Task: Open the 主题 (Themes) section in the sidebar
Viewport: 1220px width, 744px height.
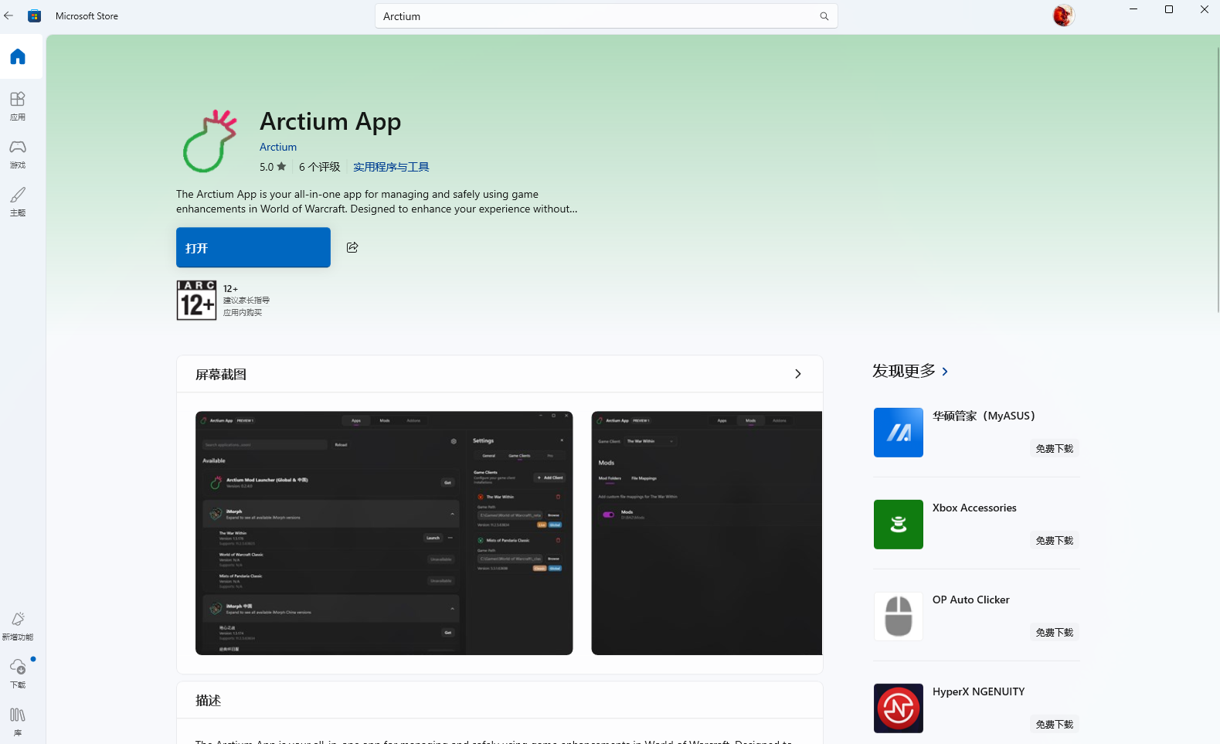Action: point(18,201)
